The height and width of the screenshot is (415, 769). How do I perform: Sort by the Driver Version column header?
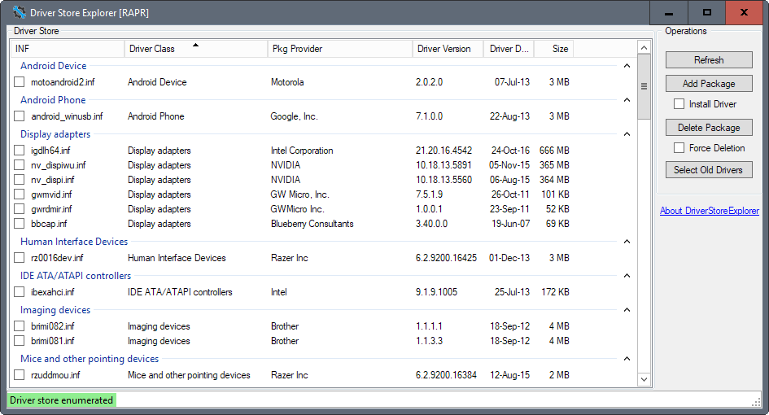point(448,49)
